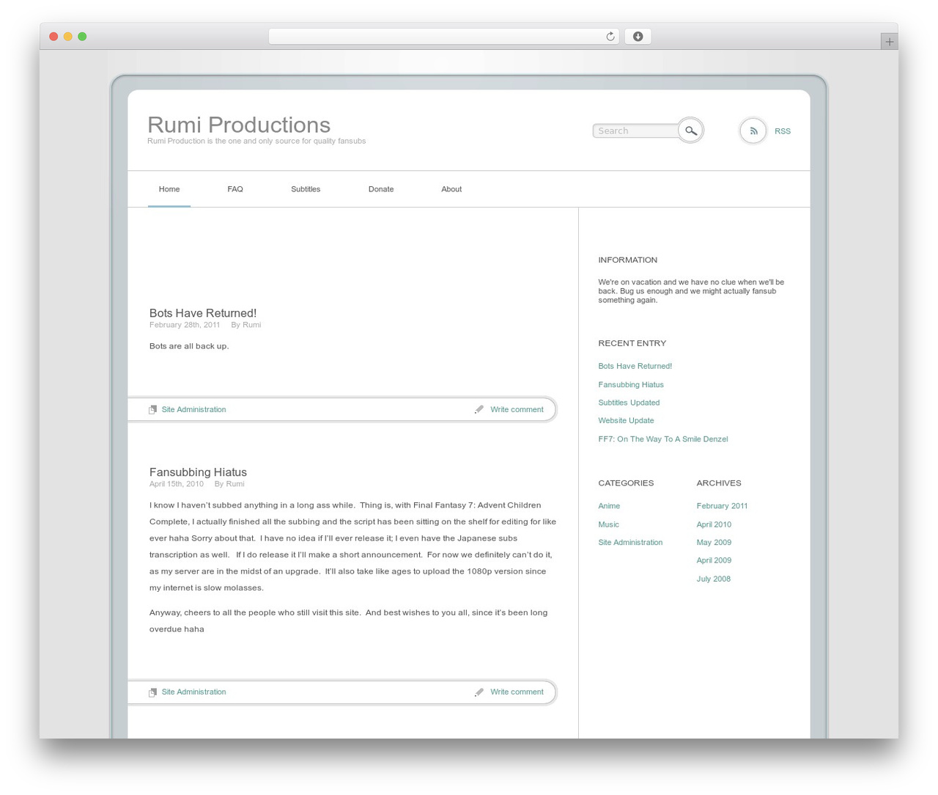This screenshot has height=795, width=938.
Task: Open the Bots Have Returned! post title
Action: pyautogui.click(x=203, y=313)
